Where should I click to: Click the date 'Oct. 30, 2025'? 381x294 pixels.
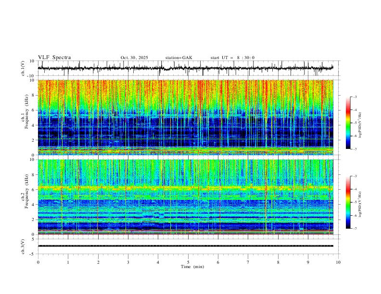point(134,58)
